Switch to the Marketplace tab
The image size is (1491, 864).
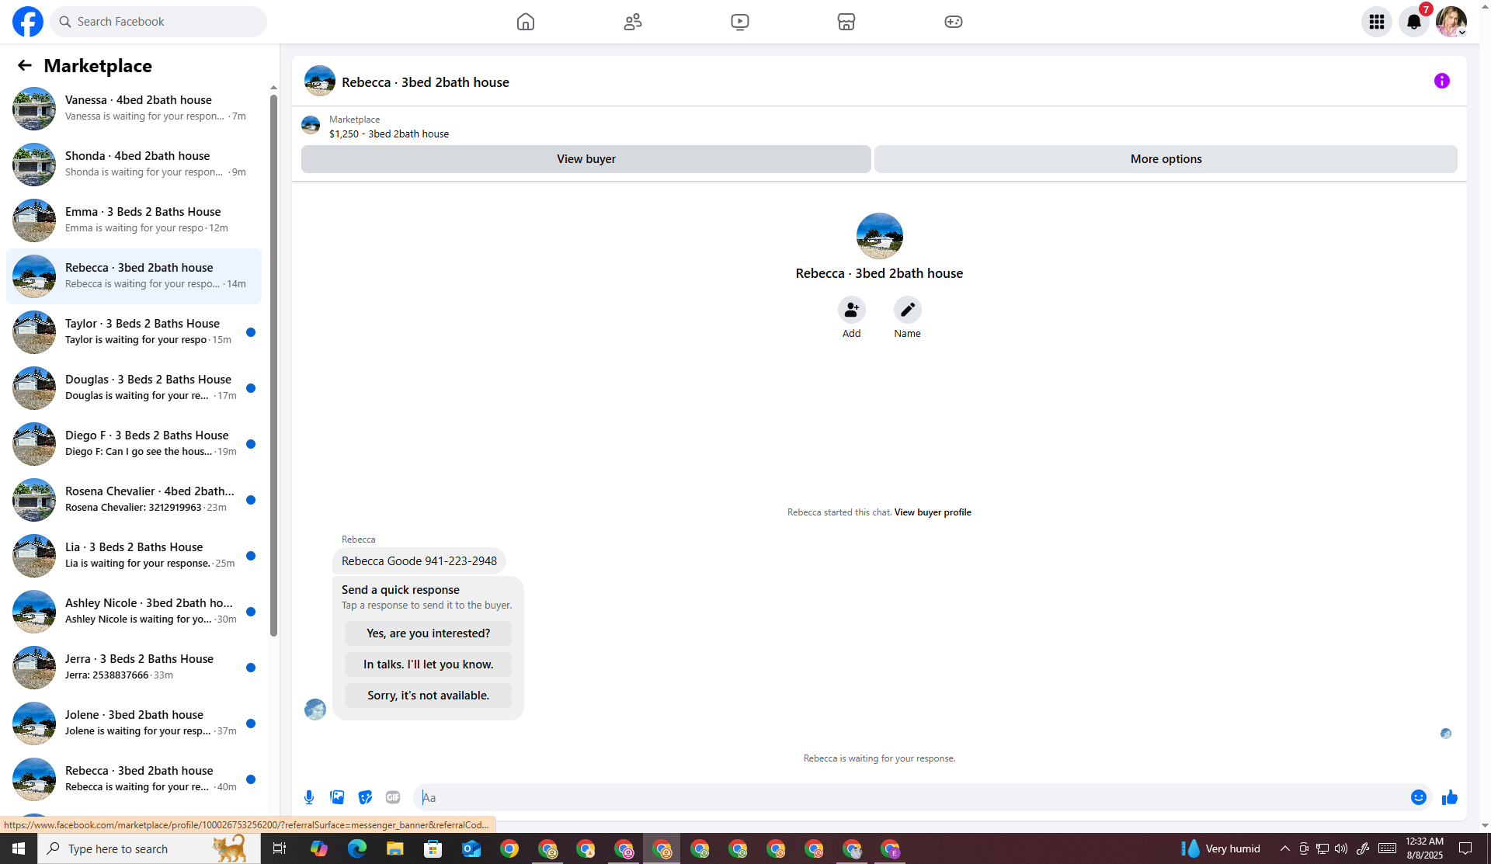tap(846, 22)
